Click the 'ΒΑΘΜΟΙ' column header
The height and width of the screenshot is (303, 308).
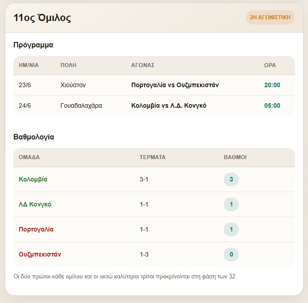pos(235,157)
